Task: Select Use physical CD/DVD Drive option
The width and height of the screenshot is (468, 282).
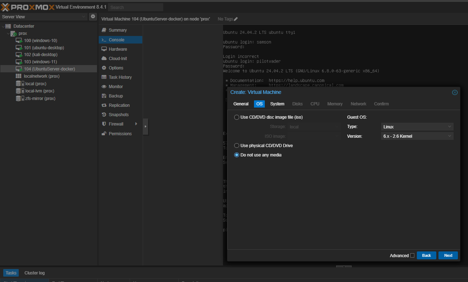Action: coord(237,146)
